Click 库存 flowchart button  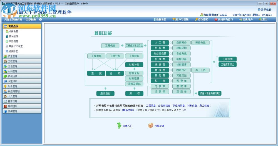pos(134,94)
